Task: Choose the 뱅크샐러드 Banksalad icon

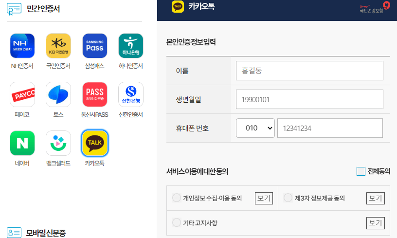Action: pos(58,143)
